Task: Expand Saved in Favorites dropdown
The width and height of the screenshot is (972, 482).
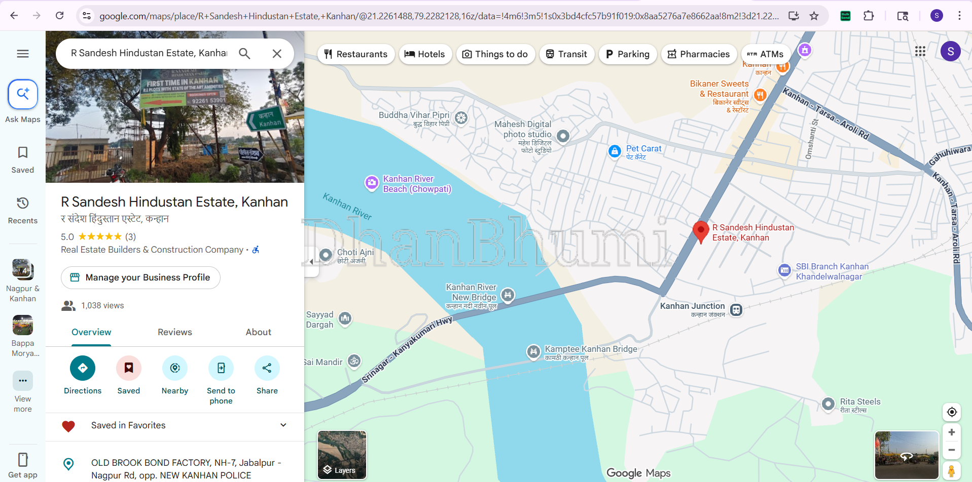Action: pos(283,425)
